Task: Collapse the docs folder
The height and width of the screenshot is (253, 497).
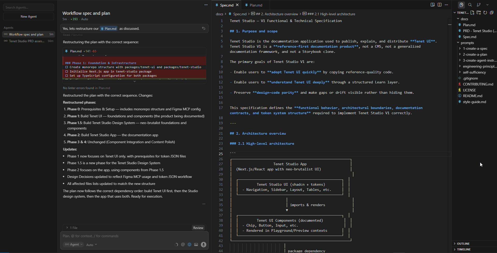Action: (462, 19)
